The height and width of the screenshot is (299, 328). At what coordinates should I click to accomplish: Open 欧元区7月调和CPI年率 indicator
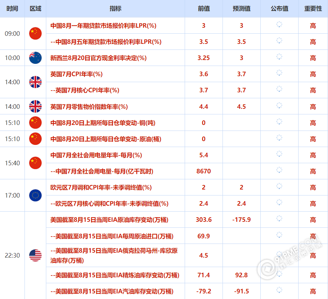point(101,187)
